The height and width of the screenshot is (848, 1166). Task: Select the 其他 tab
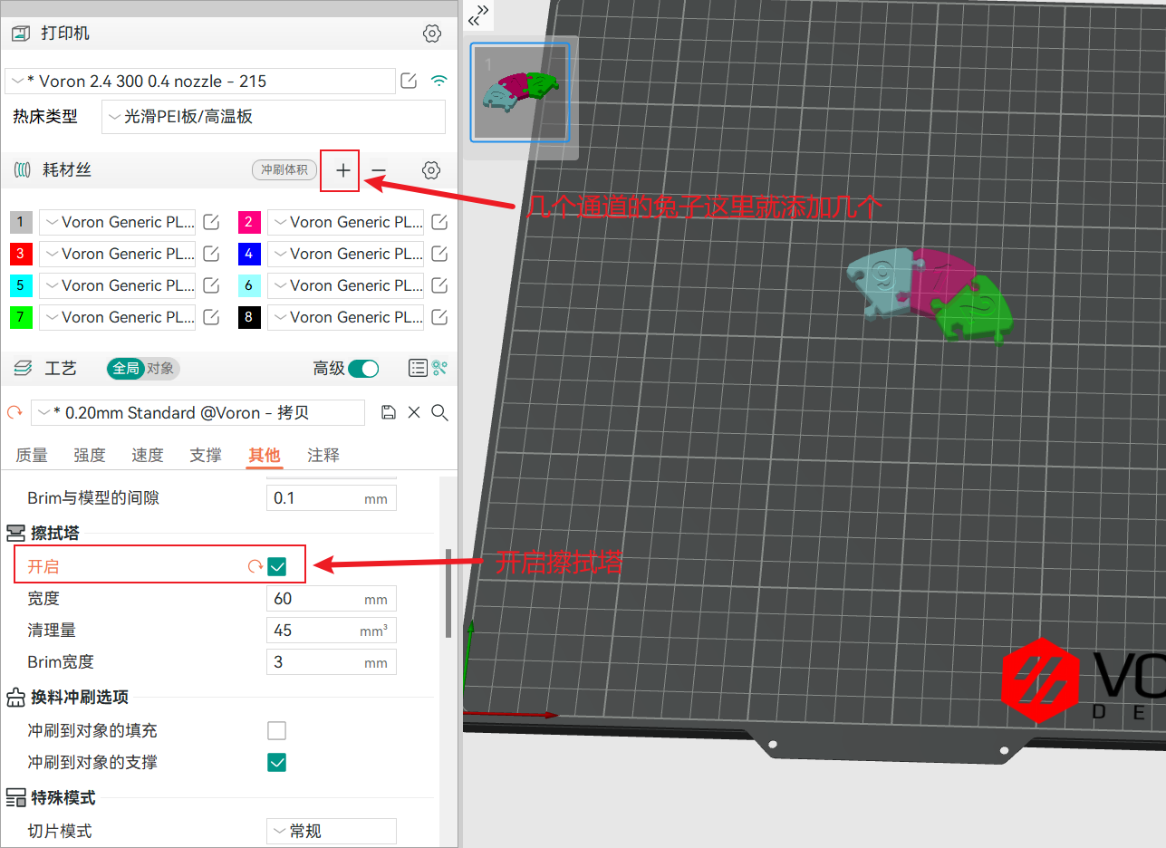[265, 455]
